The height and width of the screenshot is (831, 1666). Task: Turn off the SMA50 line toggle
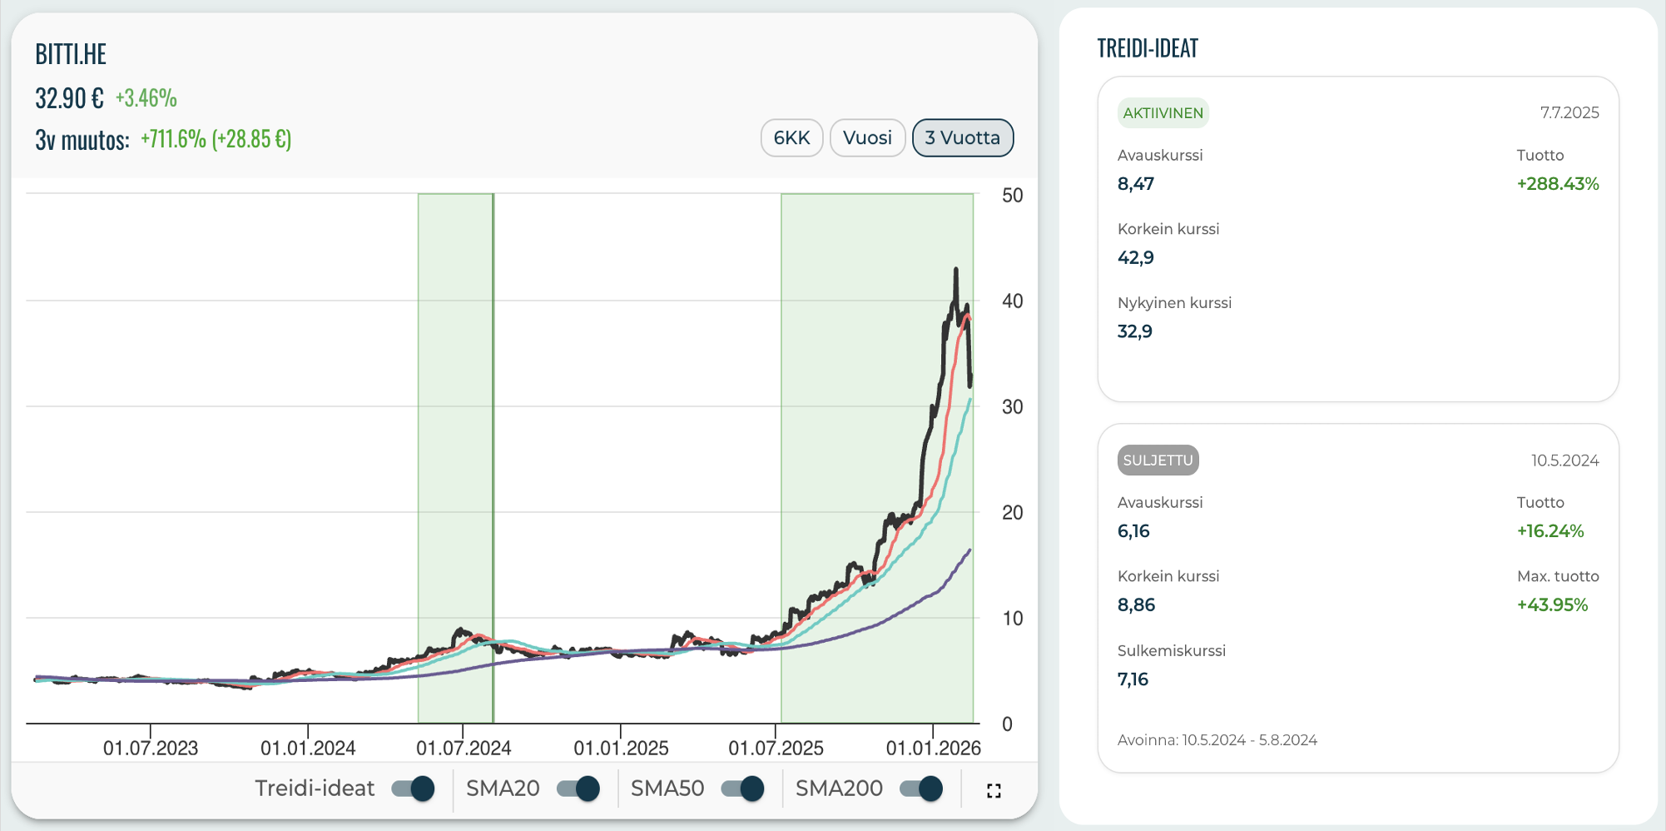(x=743, y=789)
